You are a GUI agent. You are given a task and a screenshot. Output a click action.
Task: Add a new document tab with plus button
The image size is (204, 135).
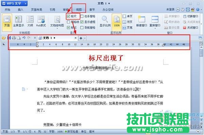[81, 38]
